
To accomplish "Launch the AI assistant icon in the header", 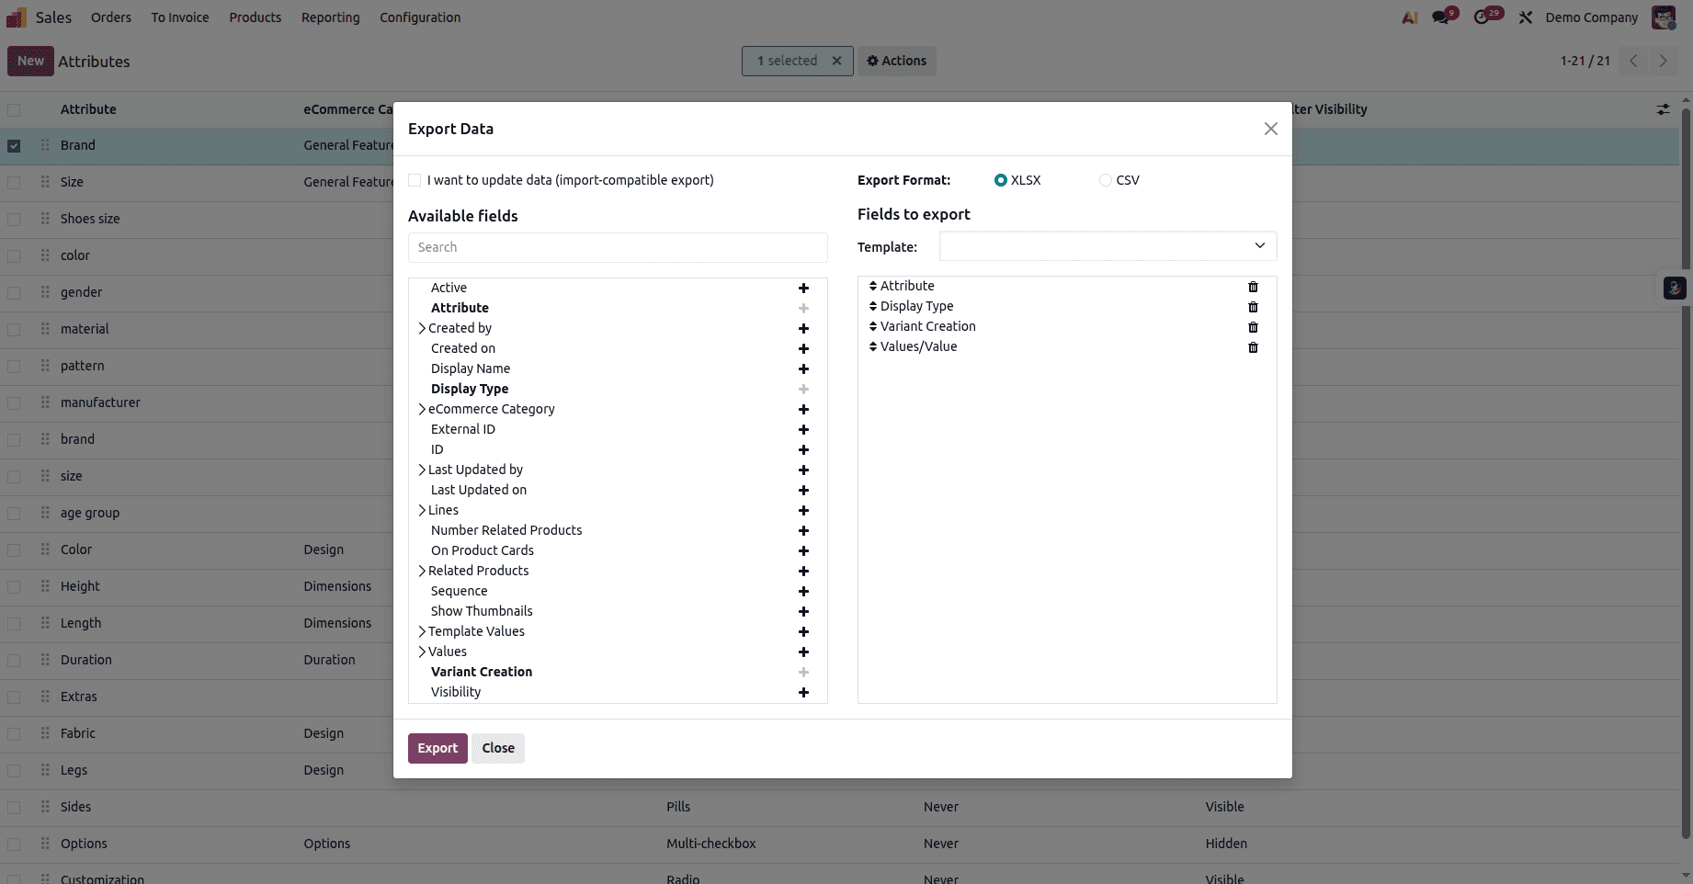I will coord(1408,17).
